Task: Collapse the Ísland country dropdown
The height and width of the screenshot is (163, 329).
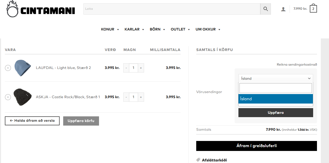Action: coord(276,78)
